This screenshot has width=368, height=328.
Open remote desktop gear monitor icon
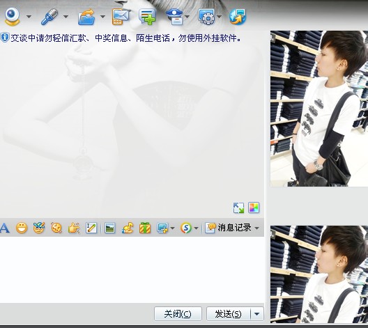pyautogui.click(x=206, y=17)
